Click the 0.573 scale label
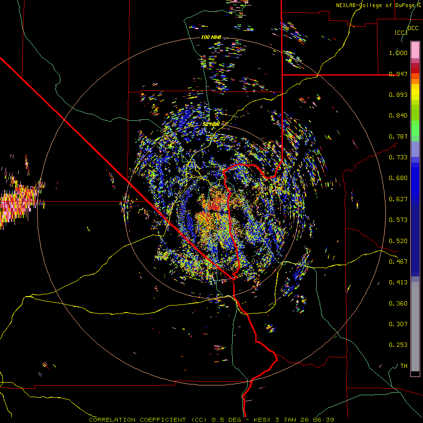The image size is (423, 423). pyautogui.click(x=398, y=220)
